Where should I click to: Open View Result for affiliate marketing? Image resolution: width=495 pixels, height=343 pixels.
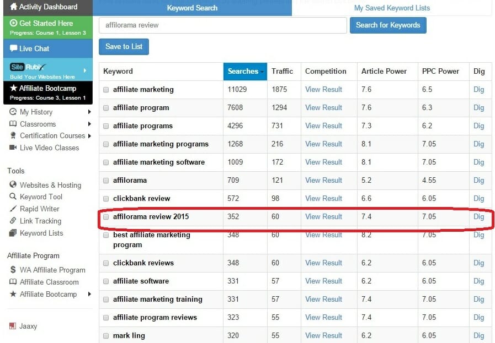[323, 89]
